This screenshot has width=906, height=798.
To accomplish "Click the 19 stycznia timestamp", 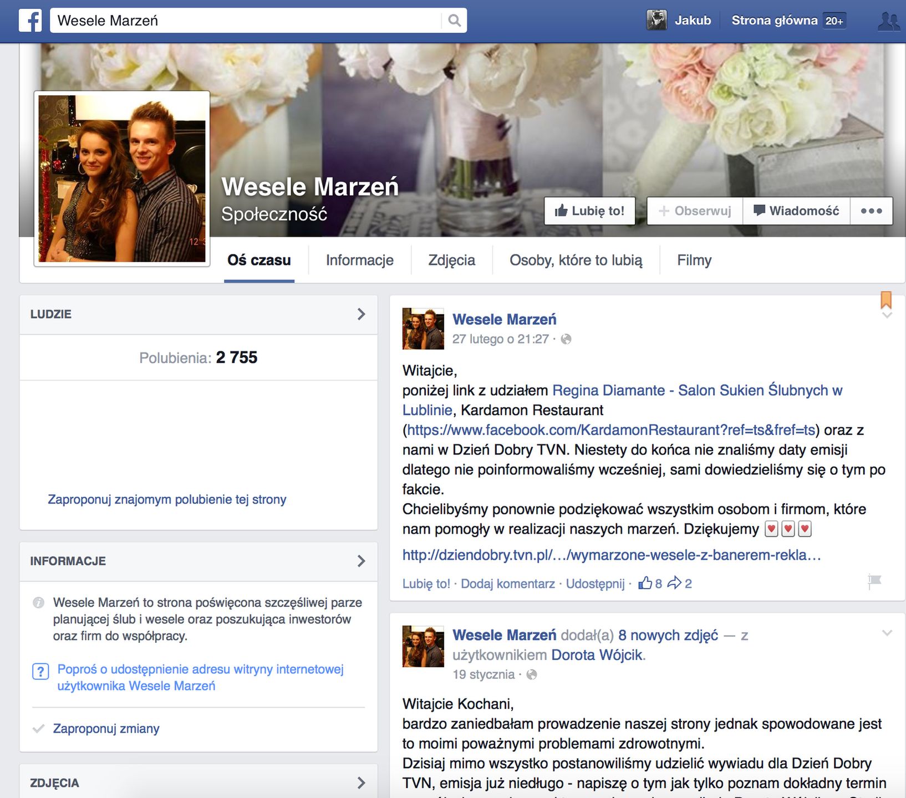I will coord(483,674).
